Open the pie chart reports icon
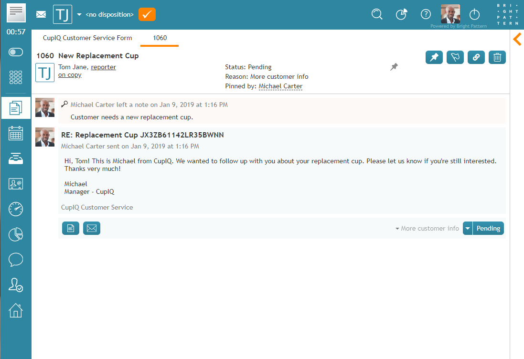This screenshot has width=524, height=359. tap(16, 234)
